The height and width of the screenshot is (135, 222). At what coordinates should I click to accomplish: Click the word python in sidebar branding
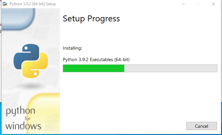[20, 111]
